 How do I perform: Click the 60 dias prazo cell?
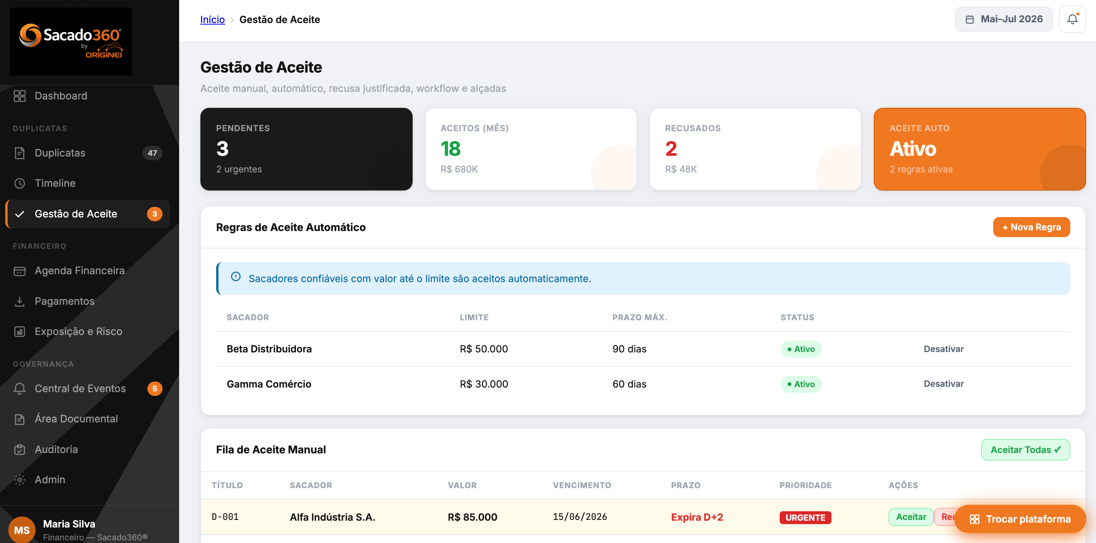click(629, 384)
